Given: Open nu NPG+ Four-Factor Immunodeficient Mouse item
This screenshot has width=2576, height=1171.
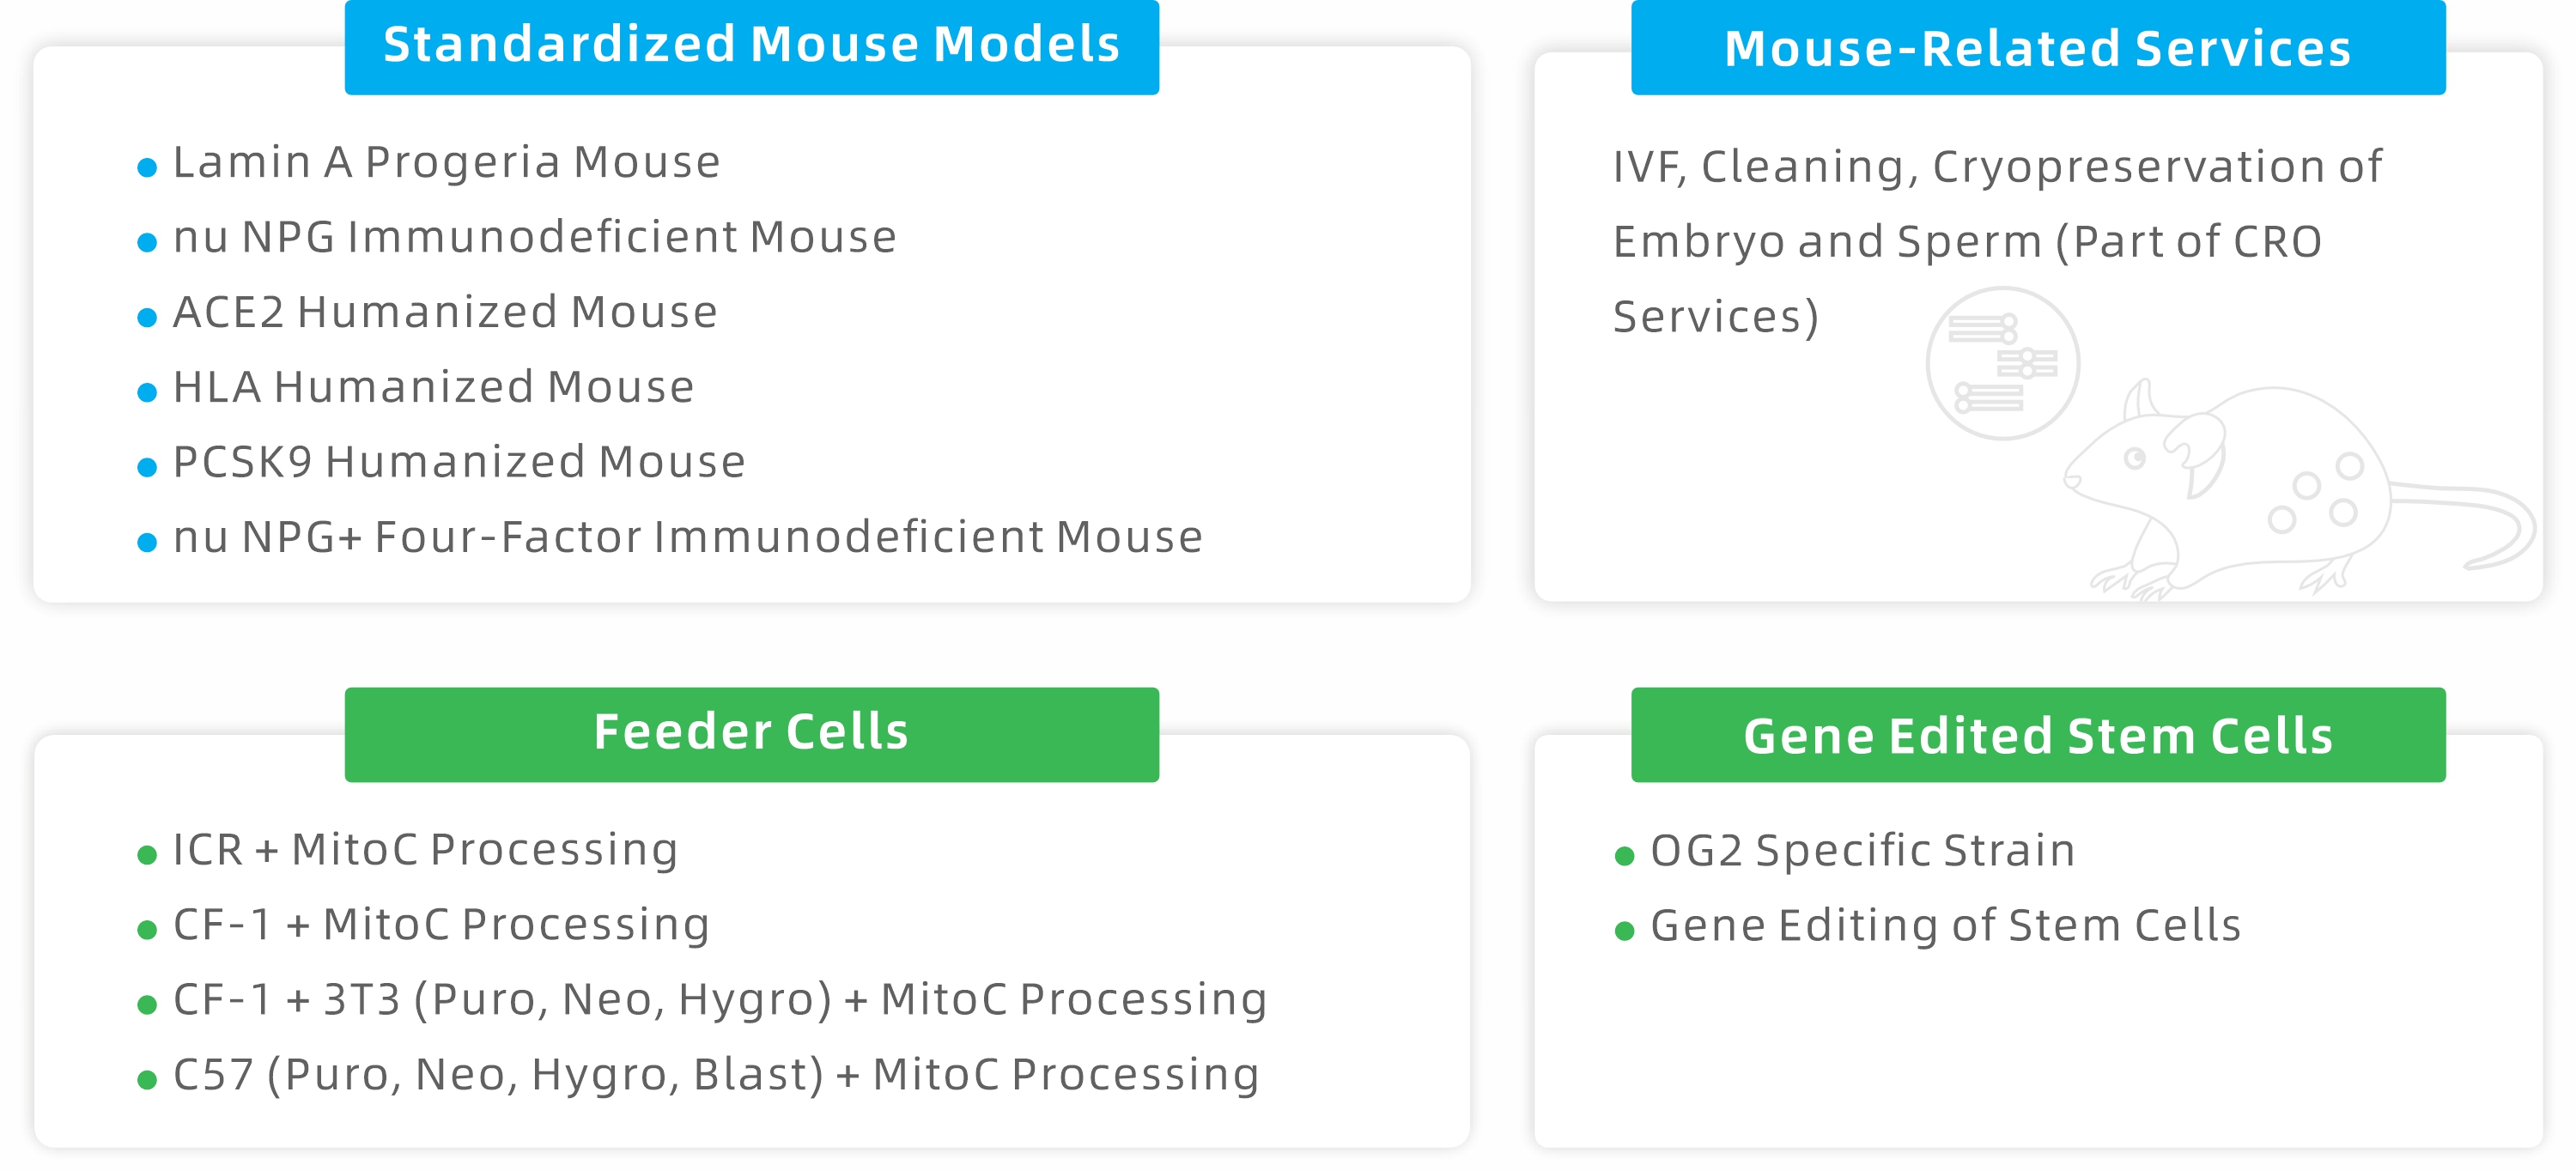Looking at the screenshot, I should [688, 537].
